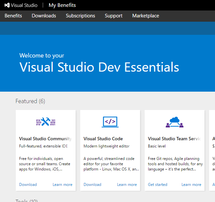Get started with Visual Studio Team Services
The width and height of the screenshot is (215, 202).
coord(158,185)
